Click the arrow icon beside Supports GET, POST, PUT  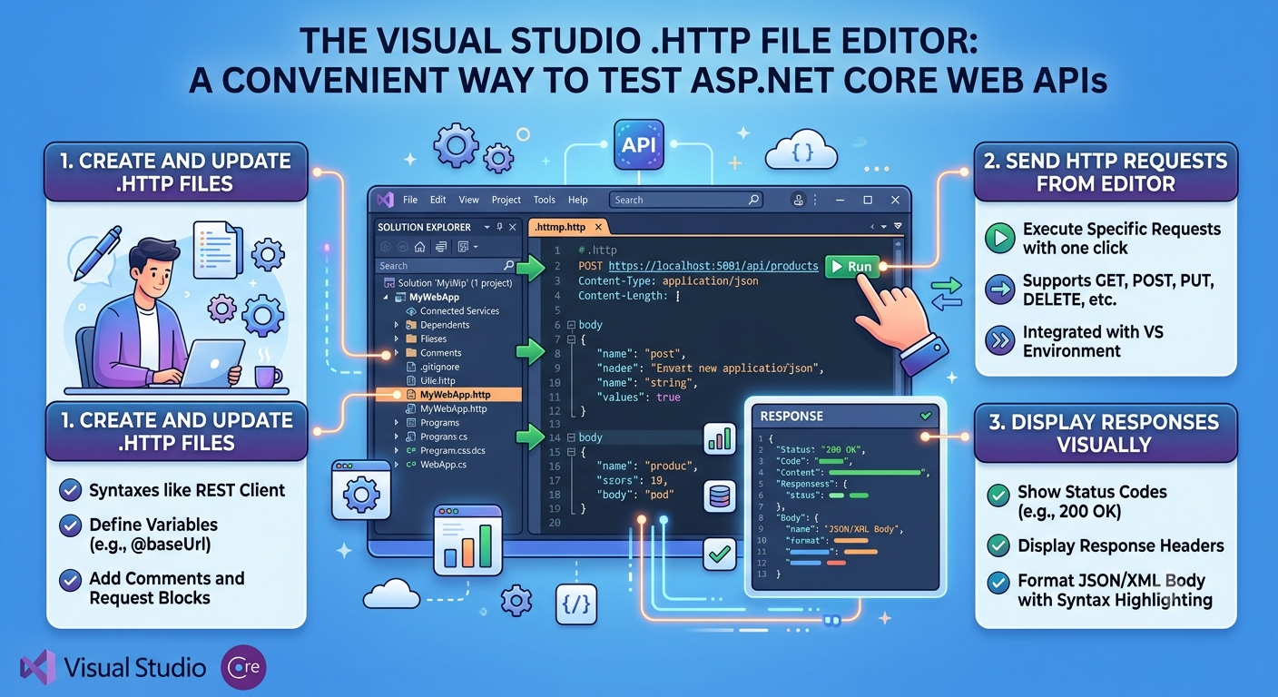coord(1000,290)
